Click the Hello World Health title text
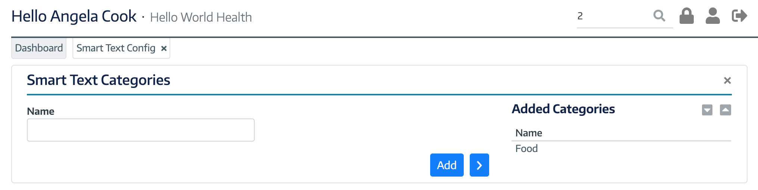Screen dimensions: 758x190 pyautogui.click(x=201, y=17)
